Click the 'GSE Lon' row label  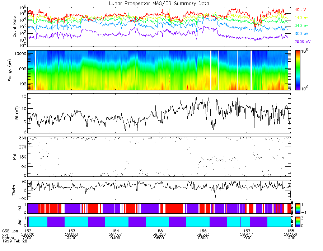coord(10,231)
